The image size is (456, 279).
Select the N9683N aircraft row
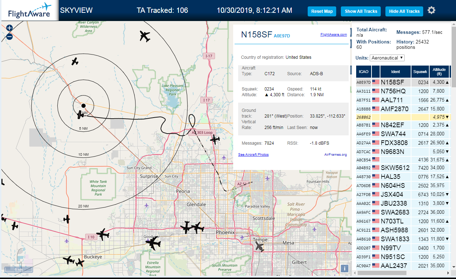pyautogui.click(x=403, y=152)
